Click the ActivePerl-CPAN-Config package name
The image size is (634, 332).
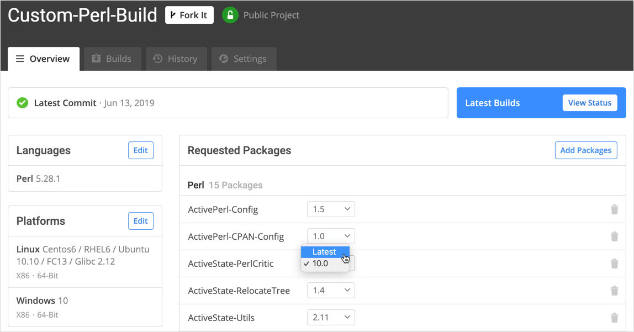(236, 236)
